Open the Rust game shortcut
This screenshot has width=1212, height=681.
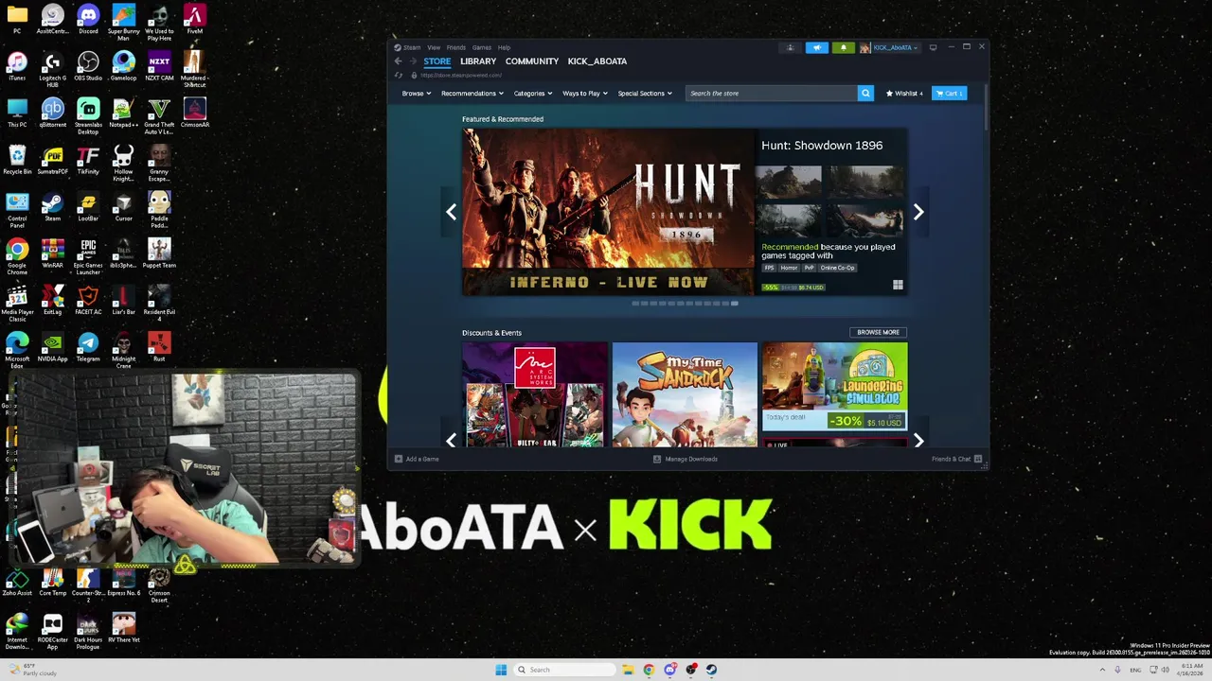point(159,346)
